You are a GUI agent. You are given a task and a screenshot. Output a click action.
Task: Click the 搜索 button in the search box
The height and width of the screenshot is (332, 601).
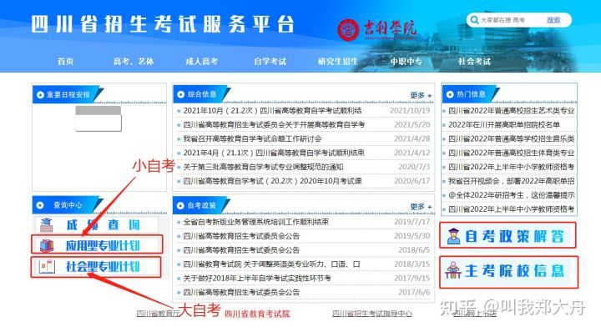tap(553, 20)
